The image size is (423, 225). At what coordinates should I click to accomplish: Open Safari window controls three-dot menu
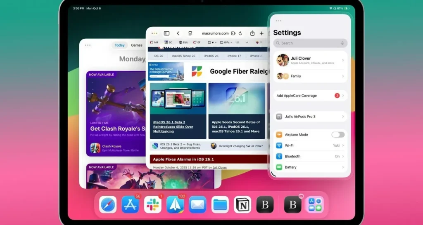[x=154, y=33]
